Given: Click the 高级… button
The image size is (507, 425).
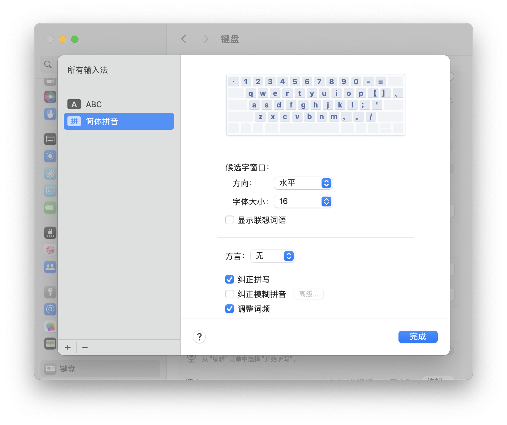Looking at the screenshot, I should (x=309, y=294).
